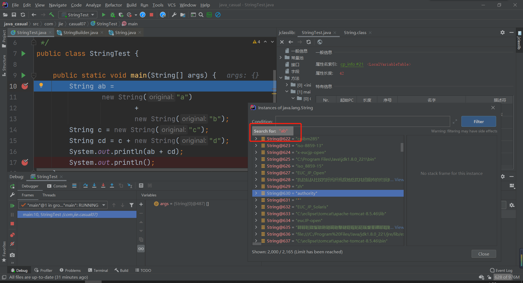Switch to String.class jclasslib tab
Image resolution: width=523 pixels, height=283 pixels.
coord(355,32)
